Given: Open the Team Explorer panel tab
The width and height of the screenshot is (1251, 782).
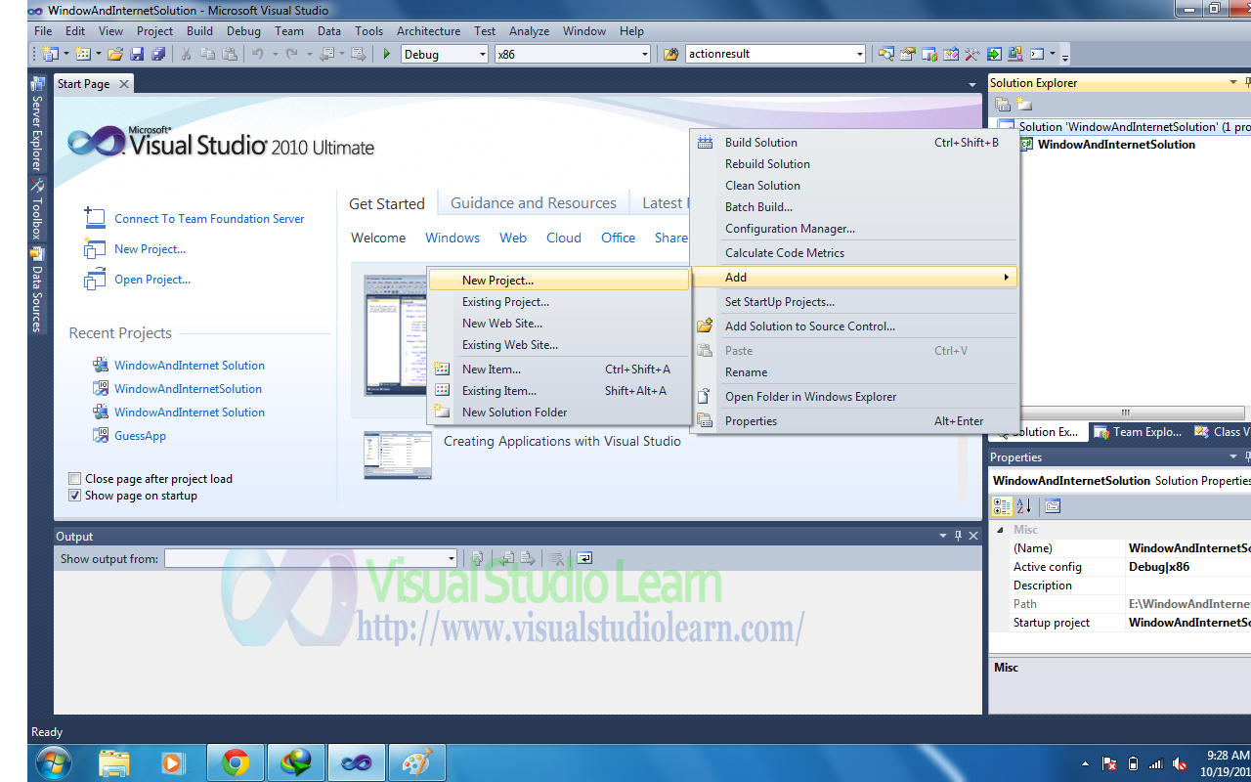Looking at the screenshot, I should tap(1138, 432).
